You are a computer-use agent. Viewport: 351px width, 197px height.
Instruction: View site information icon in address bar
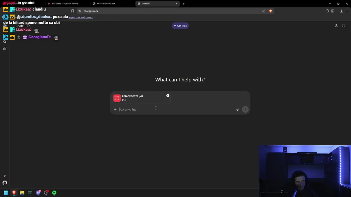coord(80,11)
